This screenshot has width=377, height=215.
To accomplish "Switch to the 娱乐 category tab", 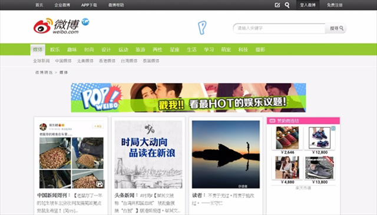I will pos(55,49).
